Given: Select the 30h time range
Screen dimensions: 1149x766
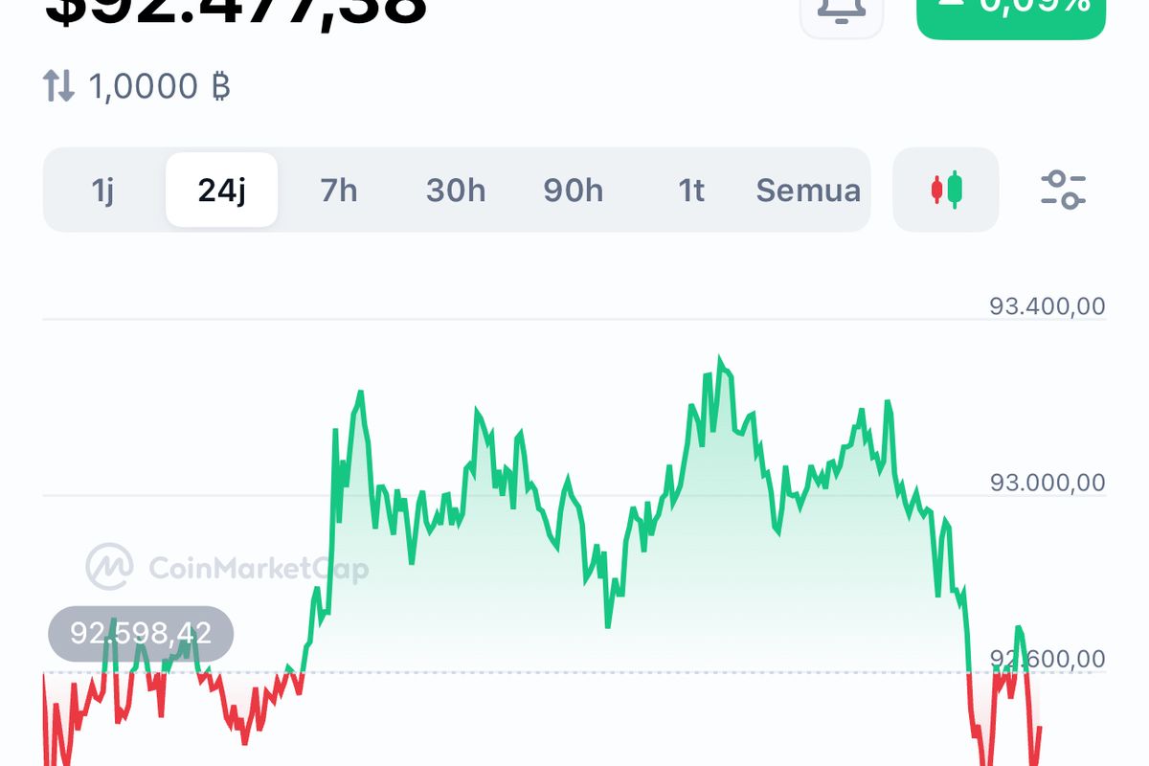Looking at the screenshot, I should tap(456, 190).
